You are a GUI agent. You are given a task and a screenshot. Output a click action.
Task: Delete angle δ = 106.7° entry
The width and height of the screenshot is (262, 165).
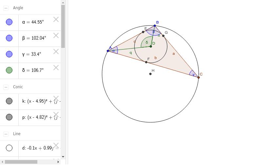pyautogui.click(x=56, y=68)
